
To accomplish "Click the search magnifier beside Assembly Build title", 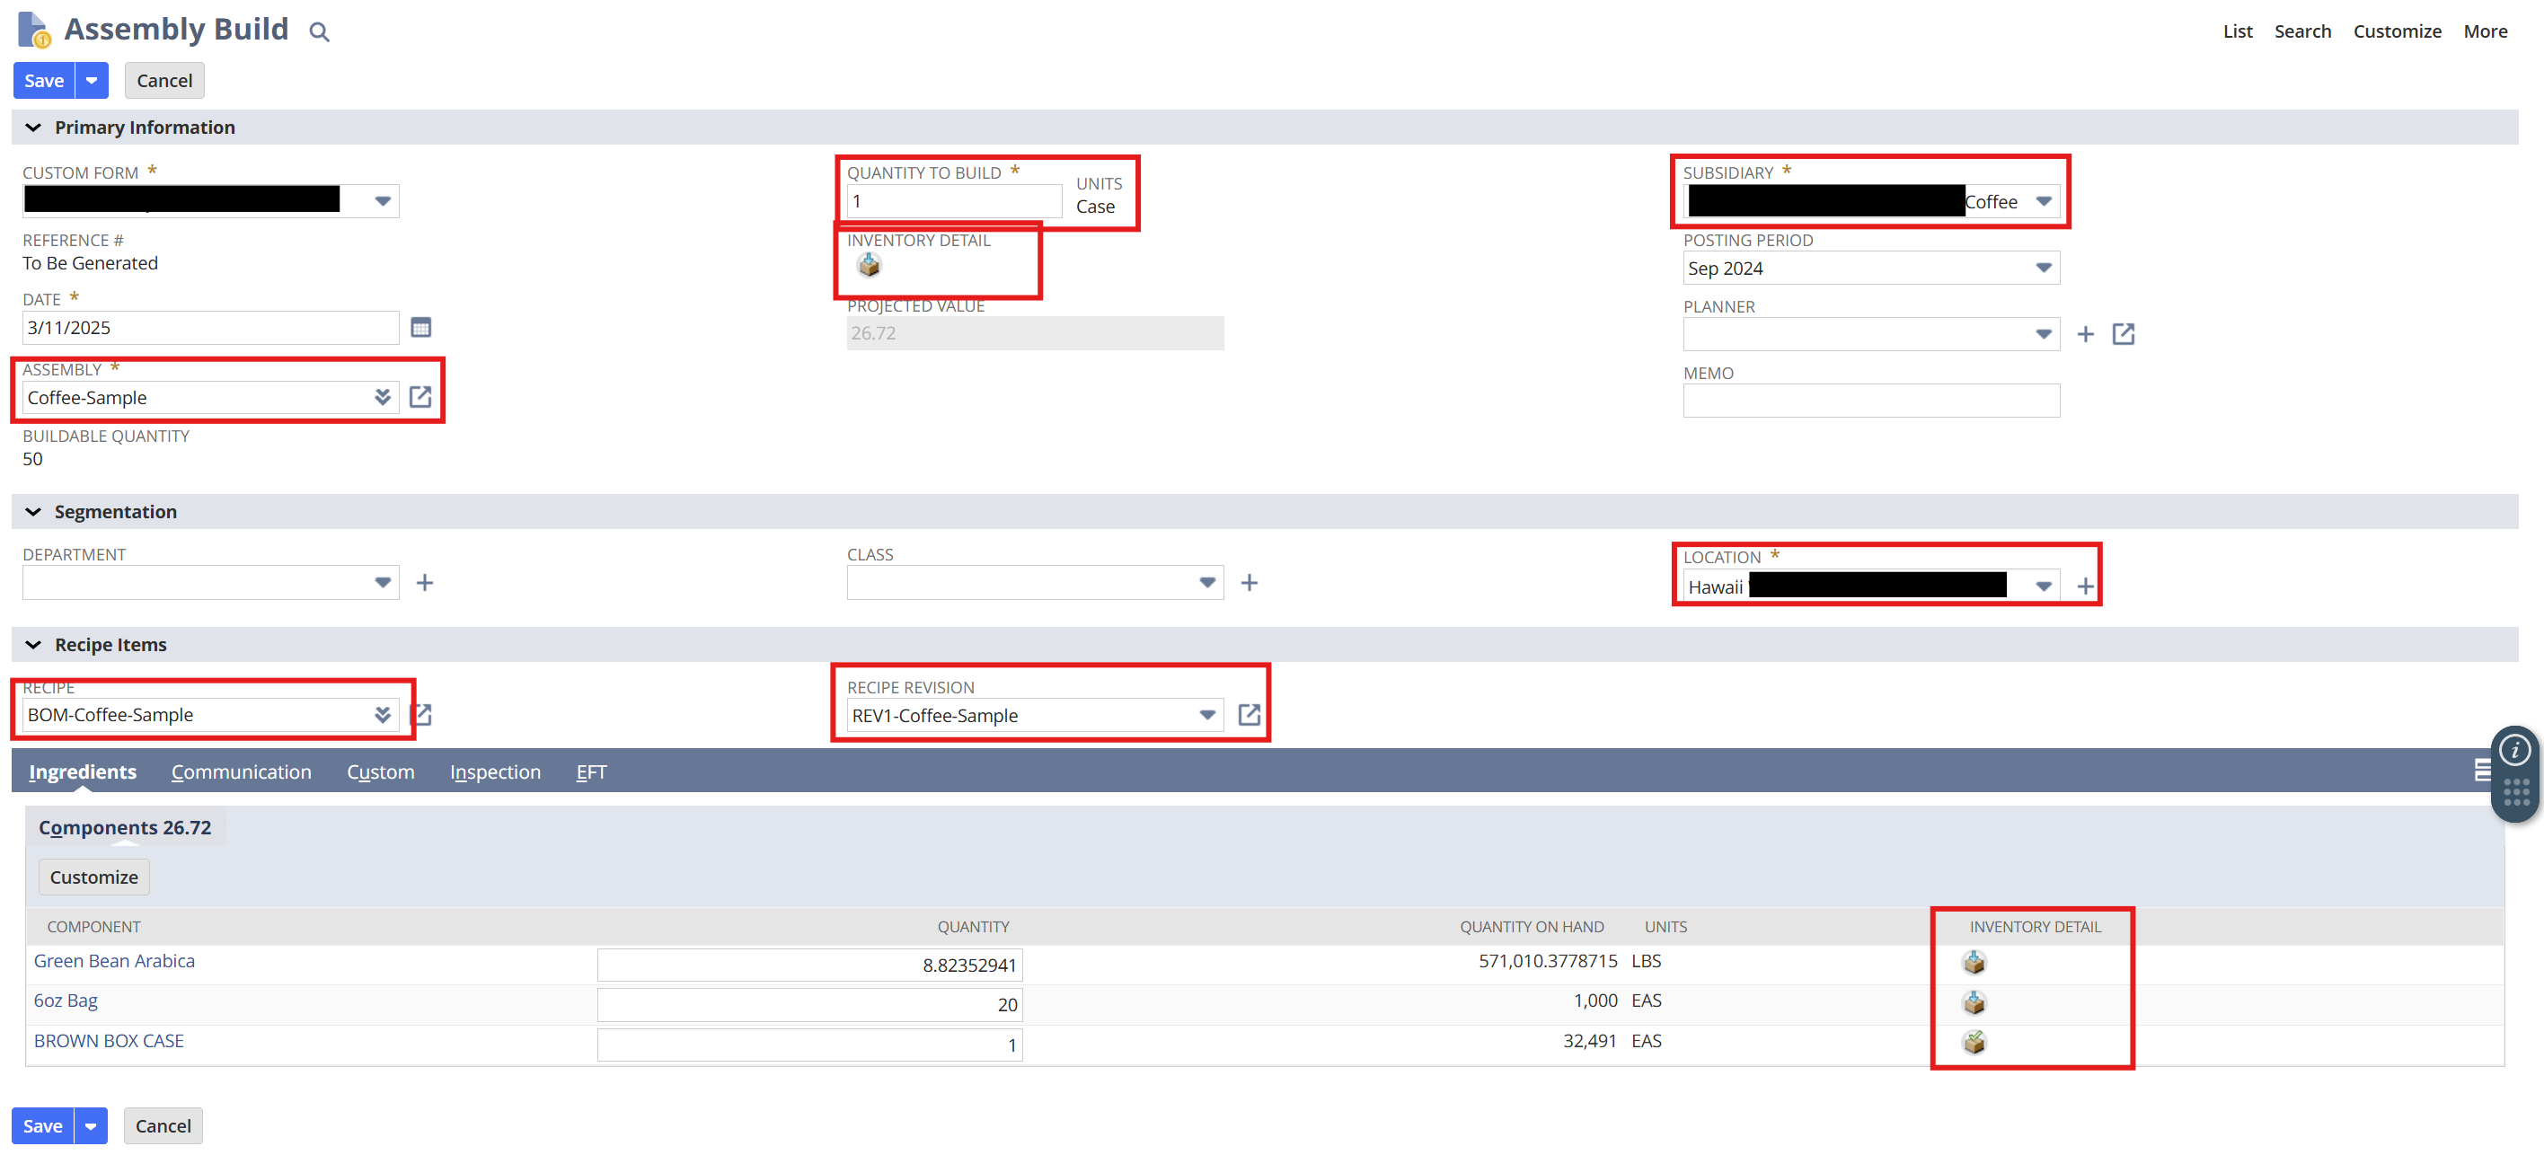I will coord(318,31).
